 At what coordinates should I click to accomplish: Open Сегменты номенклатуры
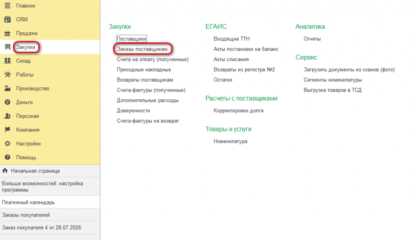tap(333, 80)
